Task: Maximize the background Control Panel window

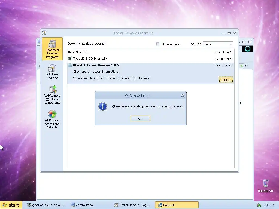Action: (x=244, y=42)
